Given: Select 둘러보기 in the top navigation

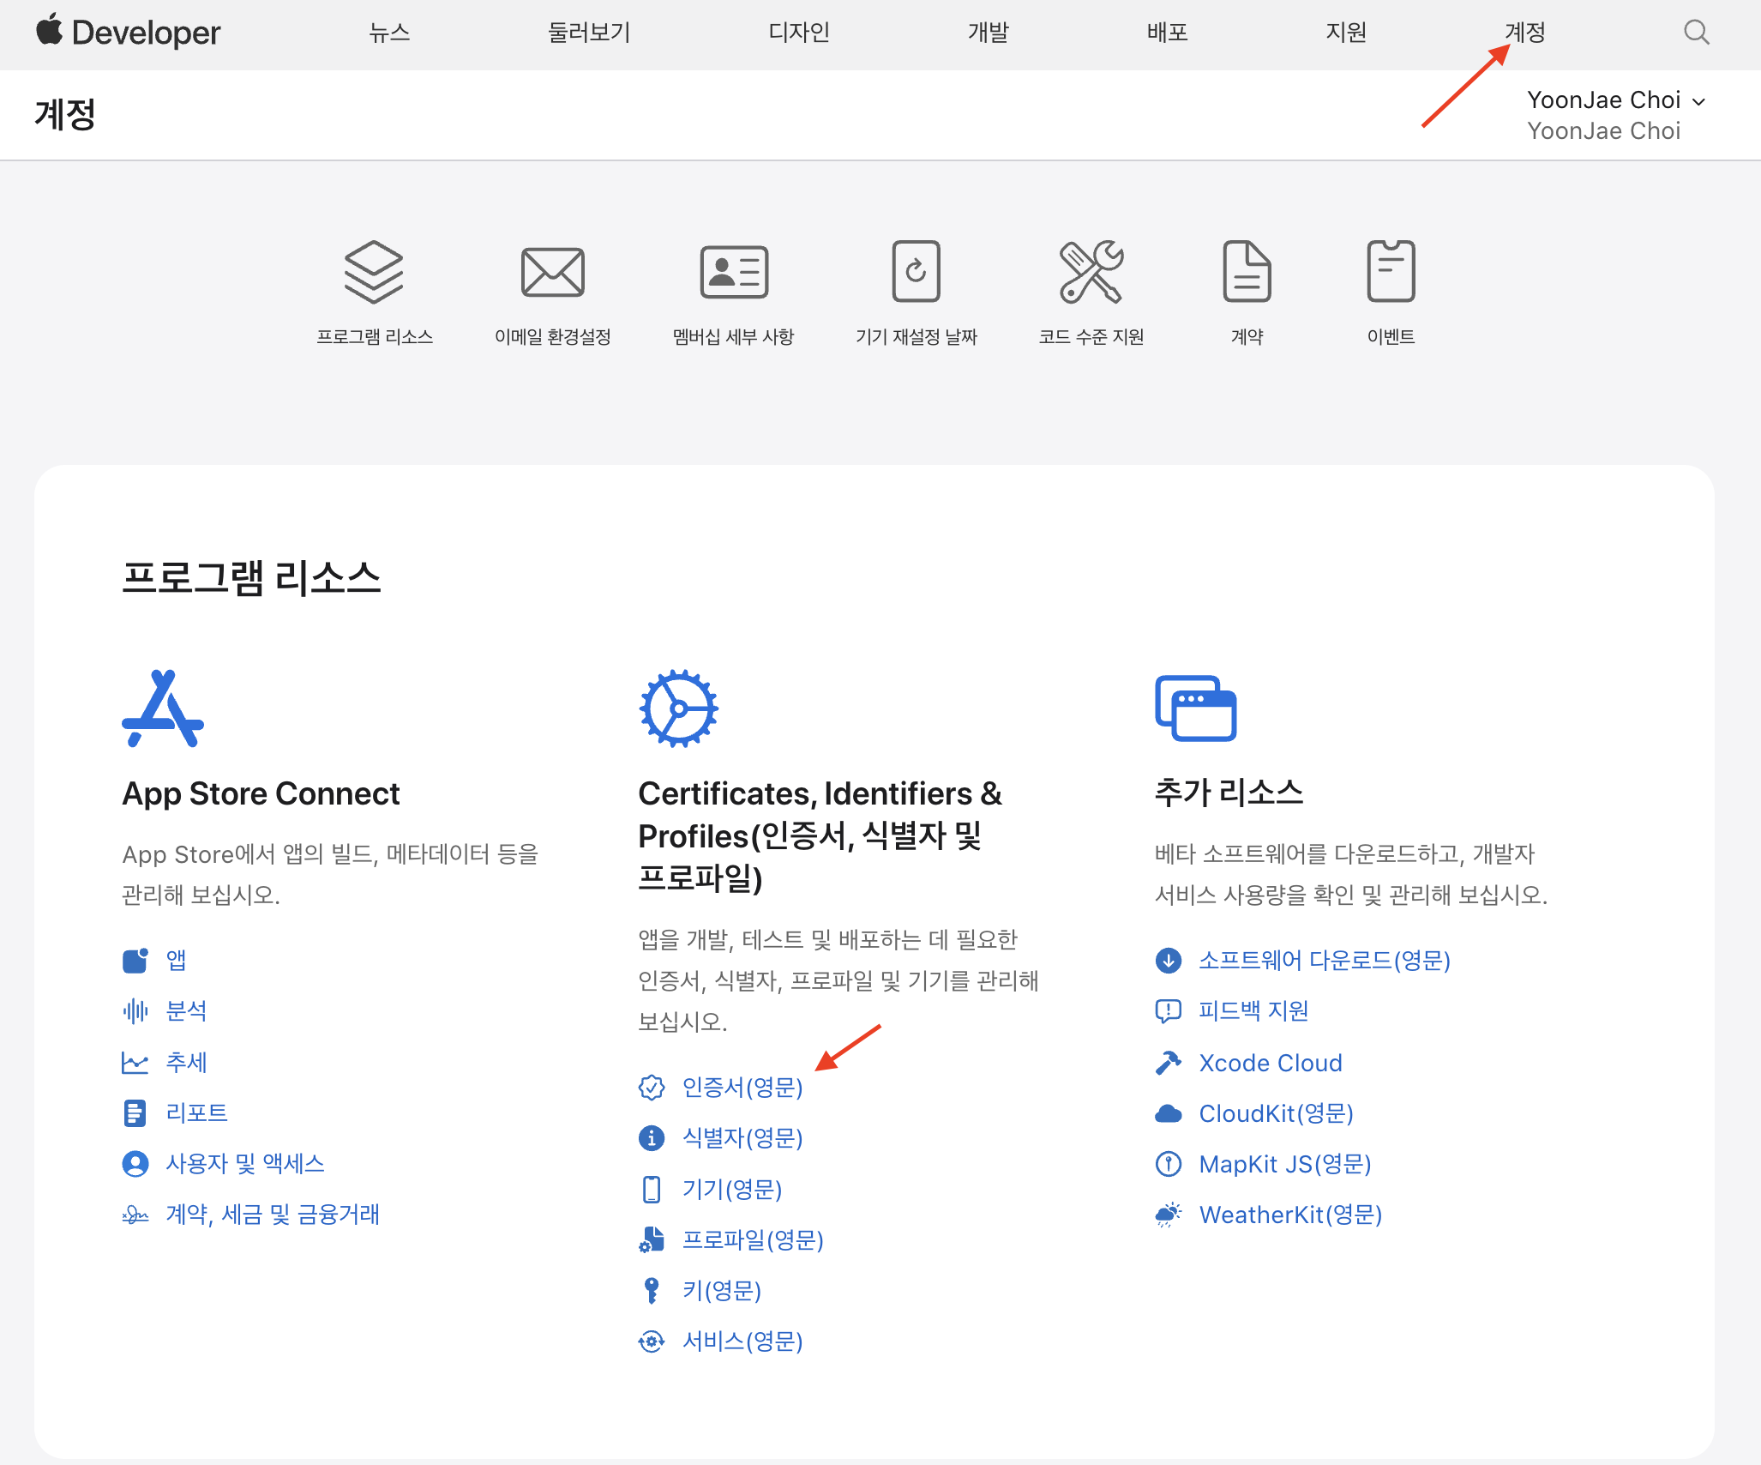Looking at the screenshot, I should [589, 33].
